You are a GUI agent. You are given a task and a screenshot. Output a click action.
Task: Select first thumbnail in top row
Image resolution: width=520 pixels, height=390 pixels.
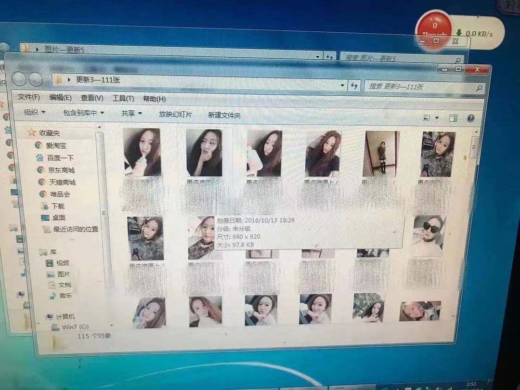click(142, 152)
